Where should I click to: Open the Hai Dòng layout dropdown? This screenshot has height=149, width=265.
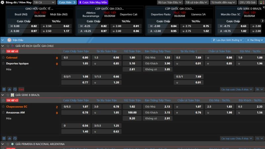coord(255,40)
